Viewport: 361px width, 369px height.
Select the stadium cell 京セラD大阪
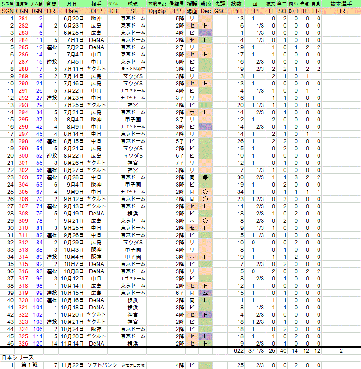(x=133, y=365)
